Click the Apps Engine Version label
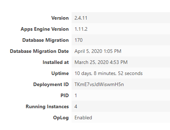This screenshot has height=130, width=170. pos(45,29)
